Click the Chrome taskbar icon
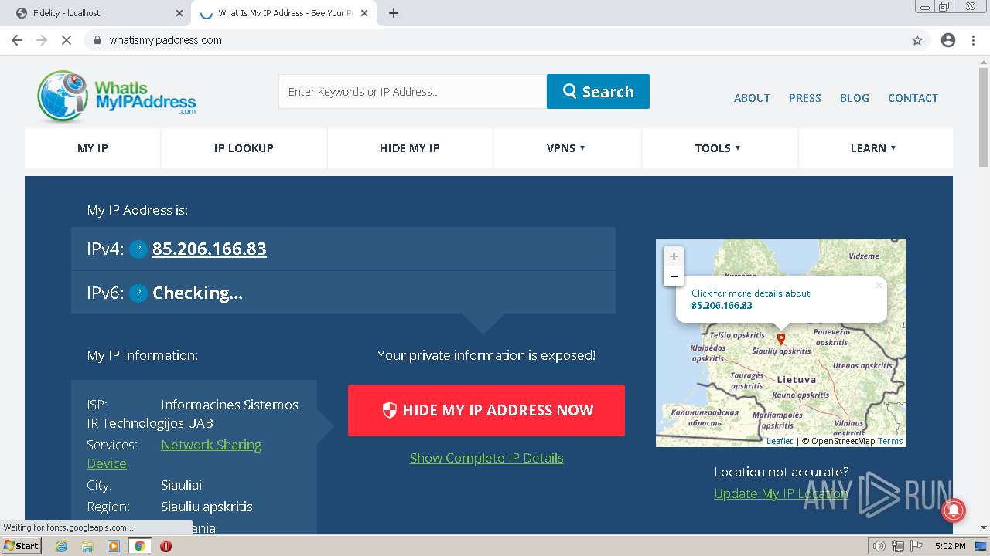This screenshot has height=556, width=990. 140,546
